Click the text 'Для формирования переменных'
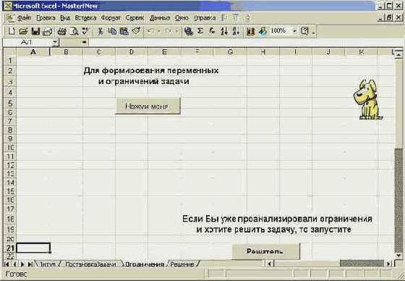 coord(151,71)
